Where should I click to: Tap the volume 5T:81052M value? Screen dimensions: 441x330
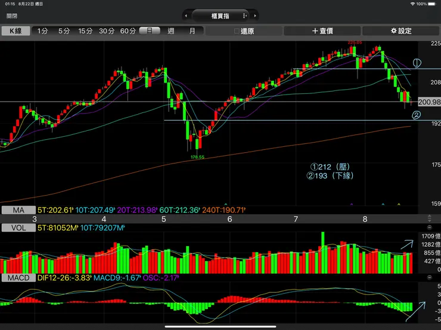click(58, 228)
